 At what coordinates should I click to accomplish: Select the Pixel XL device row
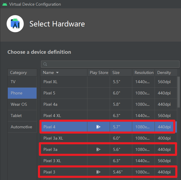[x=108, y=82]
